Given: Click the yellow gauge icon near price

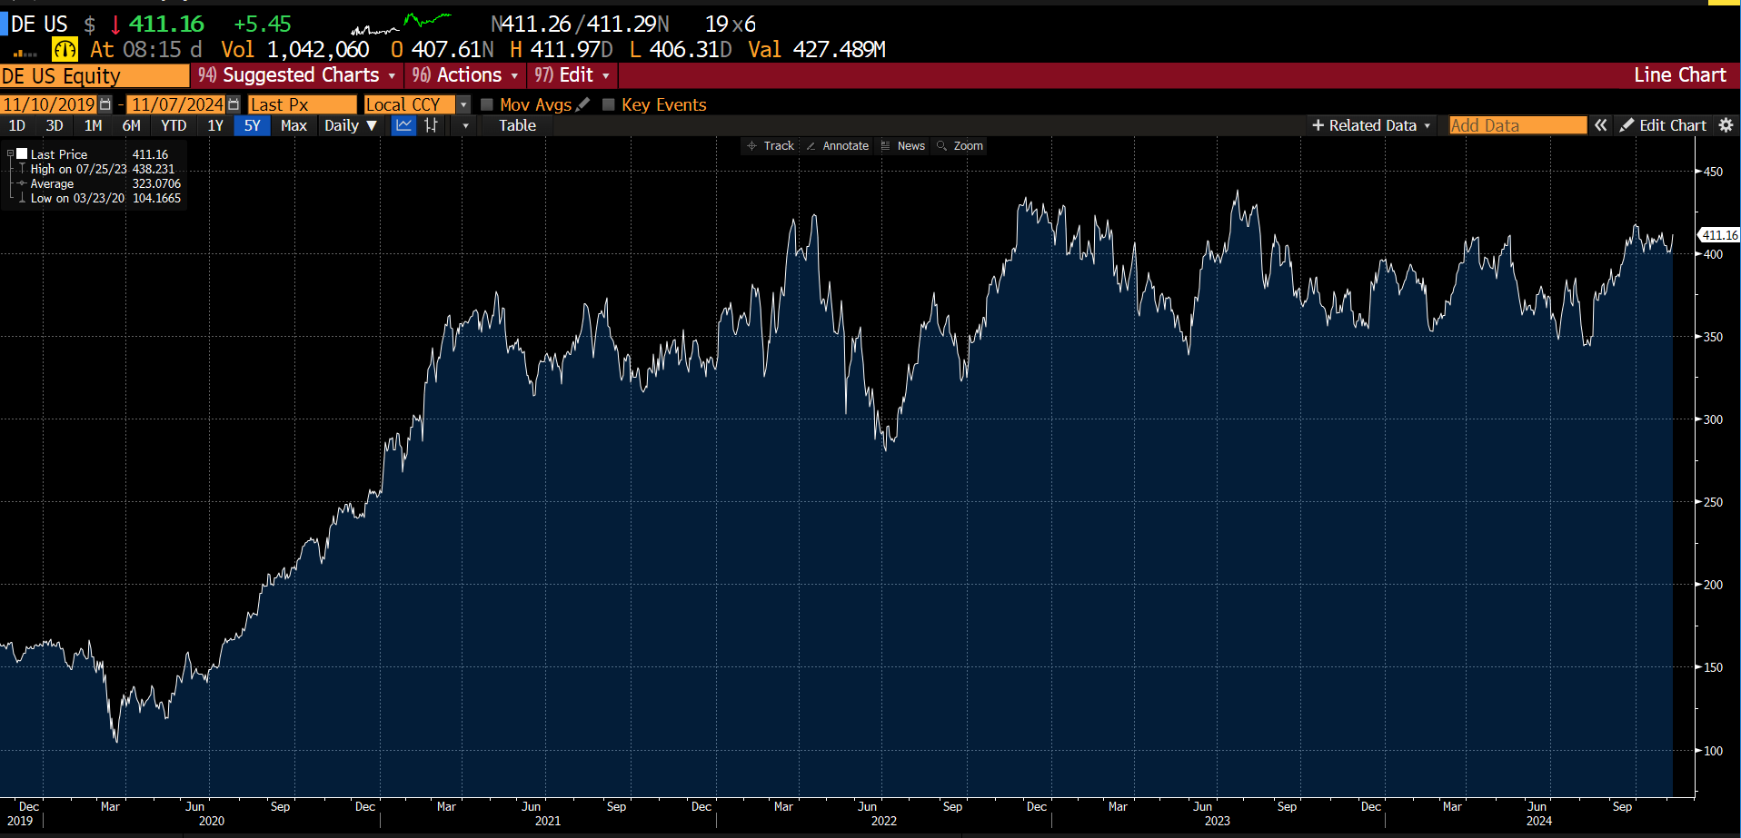Looking at the screenshot, I should (x=65, y=49).
